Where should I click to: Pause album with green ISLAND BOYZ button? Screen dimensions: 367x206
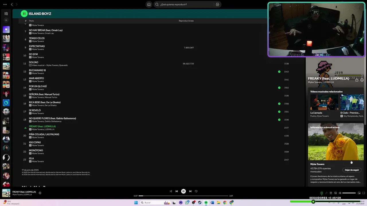click(24, 13)
